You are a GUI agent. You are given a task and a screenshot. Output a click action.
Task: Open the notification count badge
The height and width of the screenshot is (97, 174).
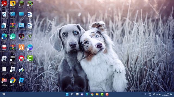(171, 94)
